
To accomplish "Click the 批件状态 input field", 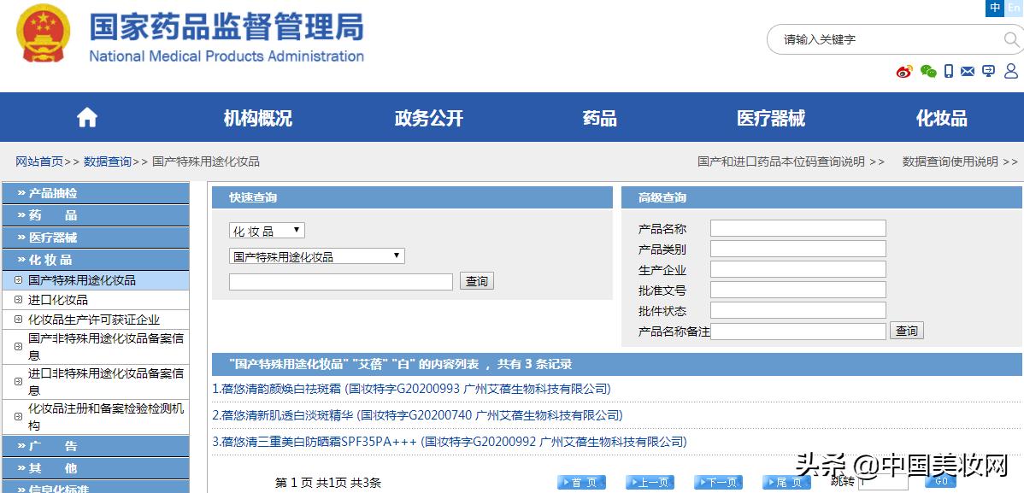I will [798, 310].
